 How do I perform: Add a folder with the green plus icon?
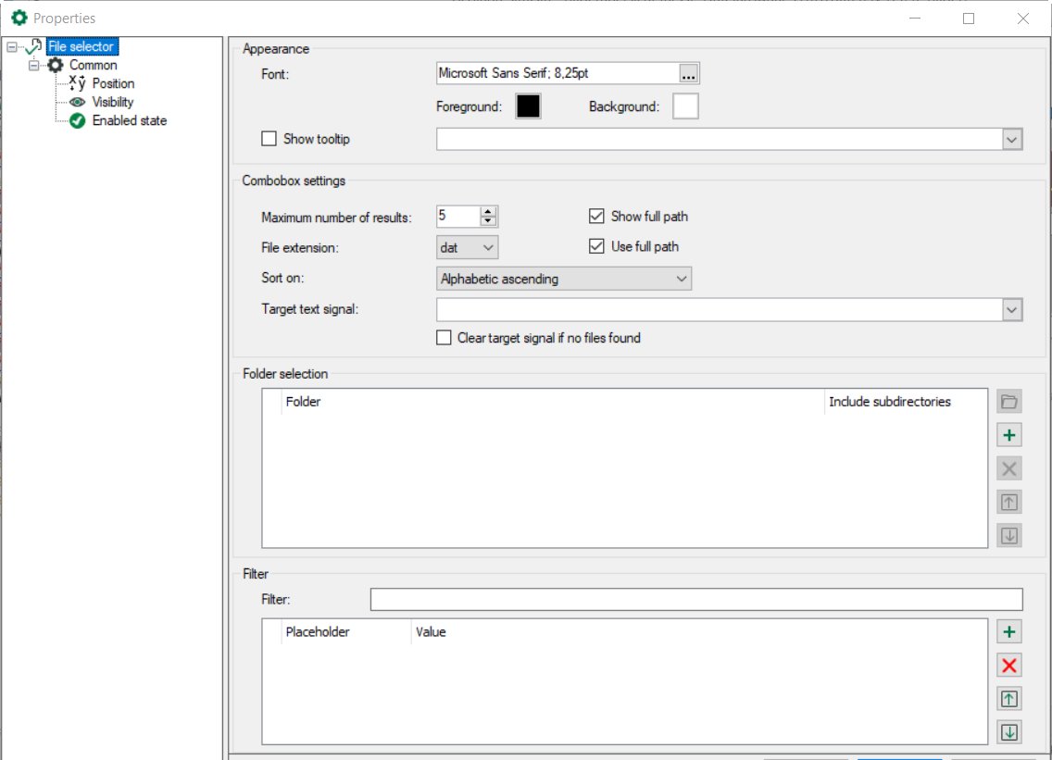pos(1009,435)
